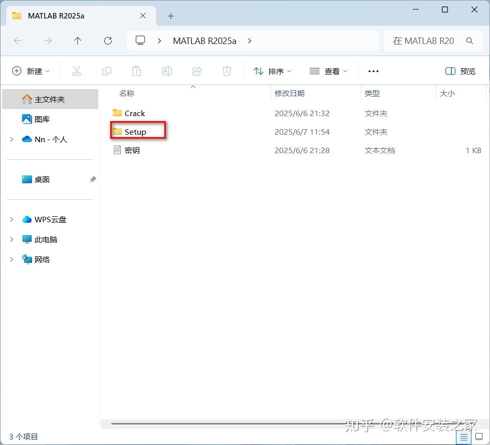The image size is (490, 445).
Task: Click the see-more ellipsis button
Action: 373,71
